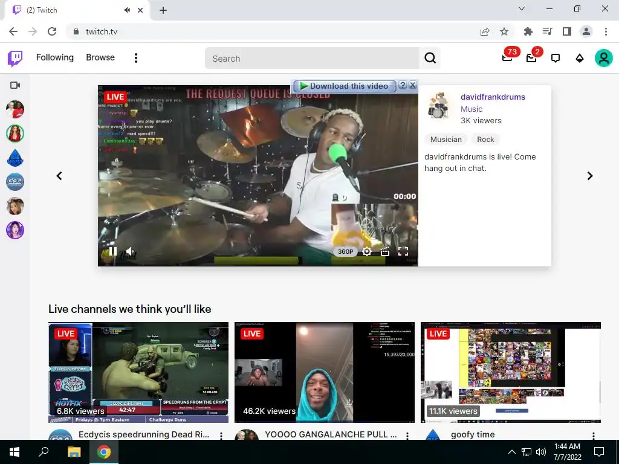The image size is (619, 464).
Task: Select the Rock tag
Action: pyautogui.click(x=485, y=140)
